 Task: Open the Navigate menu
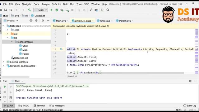click(26, 4)
